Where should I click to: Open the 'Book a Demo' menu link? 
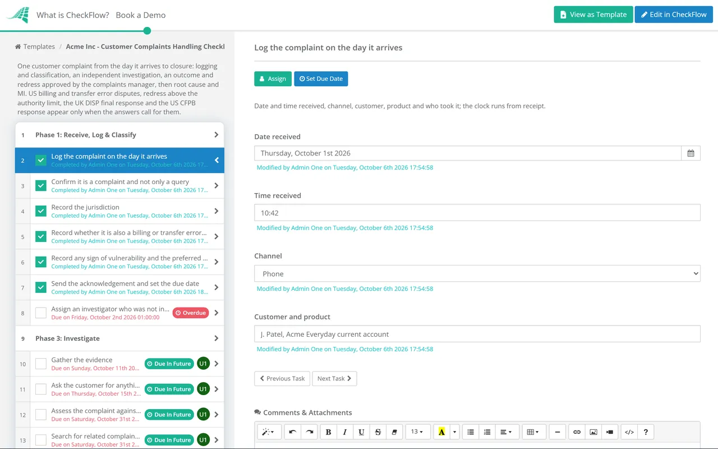click(141, 15)
